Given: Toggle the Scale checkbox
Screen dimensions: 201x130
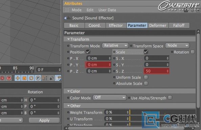Looking at the screenshot, I should 146,52.
